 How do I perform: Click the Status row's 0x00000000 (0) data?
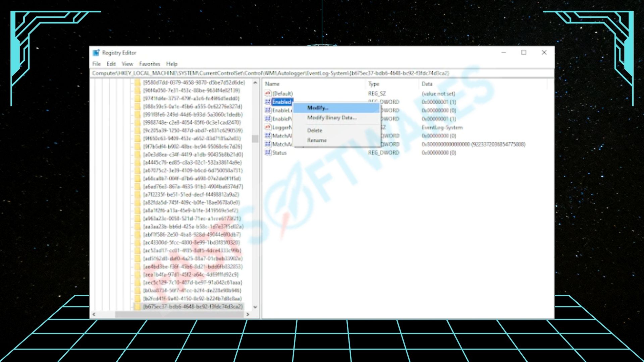point(439,153)
